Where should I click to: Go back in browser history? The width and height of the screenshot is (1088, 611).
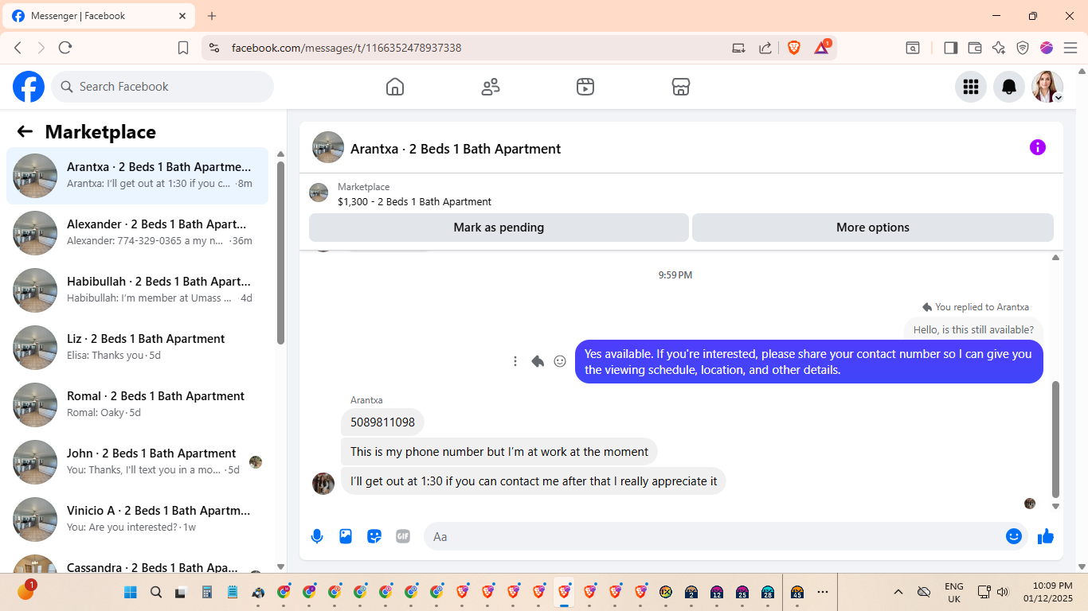(x=18, y=48)
